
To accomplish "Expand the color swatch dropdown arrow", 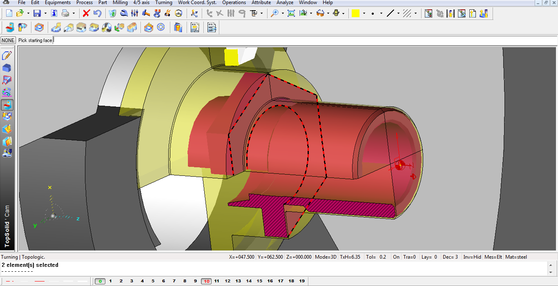I will (364, 13).
